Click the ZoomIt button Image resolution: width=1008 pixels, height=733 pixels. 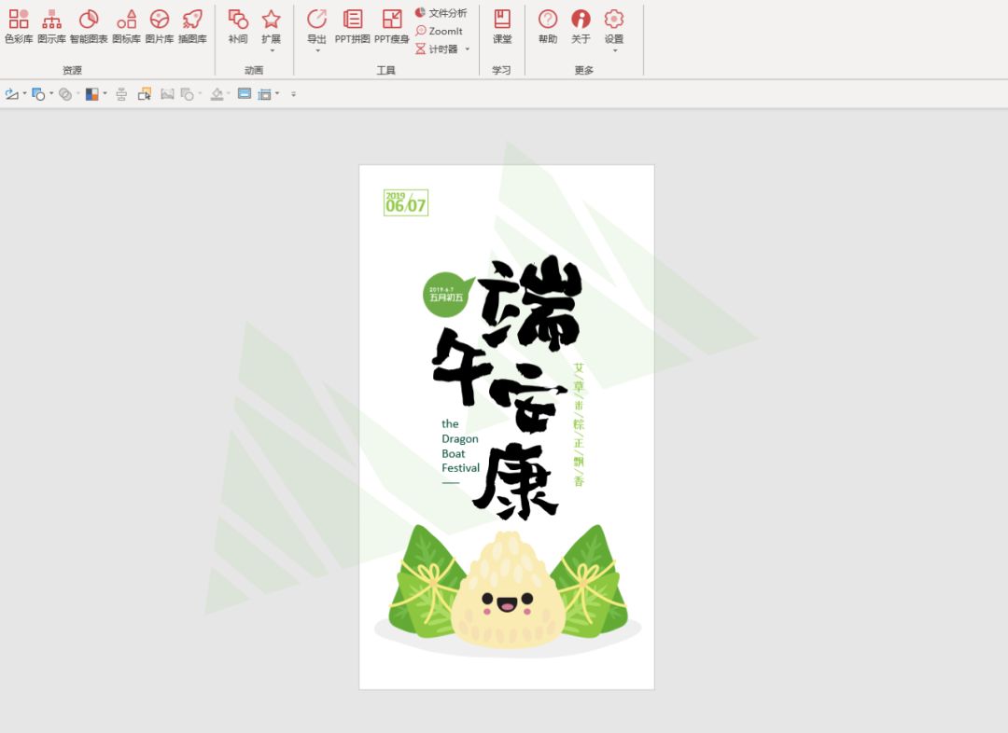439,31
